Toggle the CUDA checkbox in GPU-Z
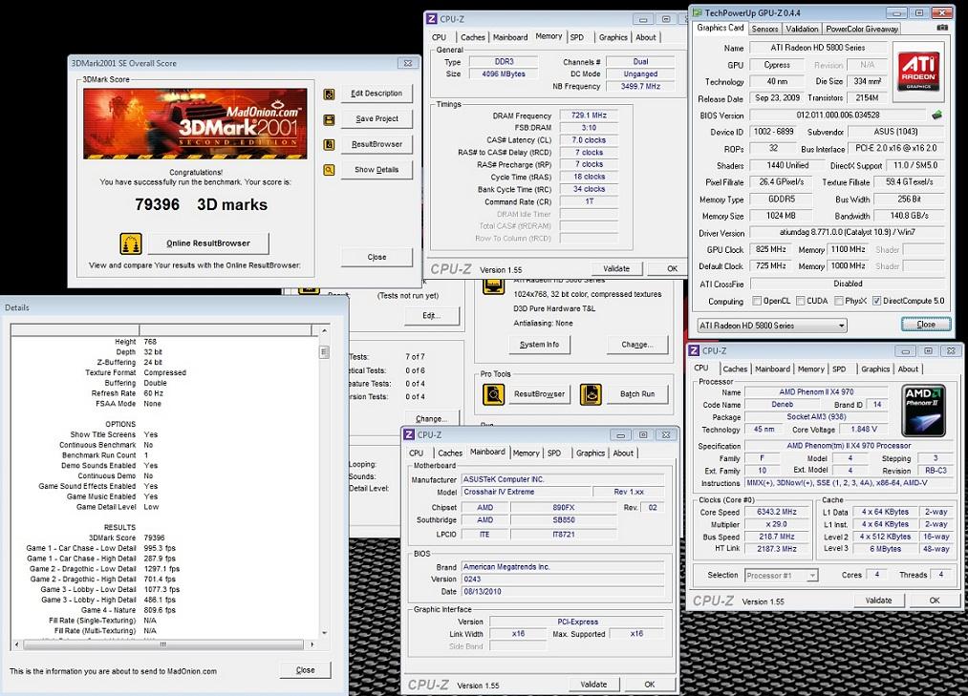The width and height of the screenshot is (968, 696). click(x=800, y=301)
